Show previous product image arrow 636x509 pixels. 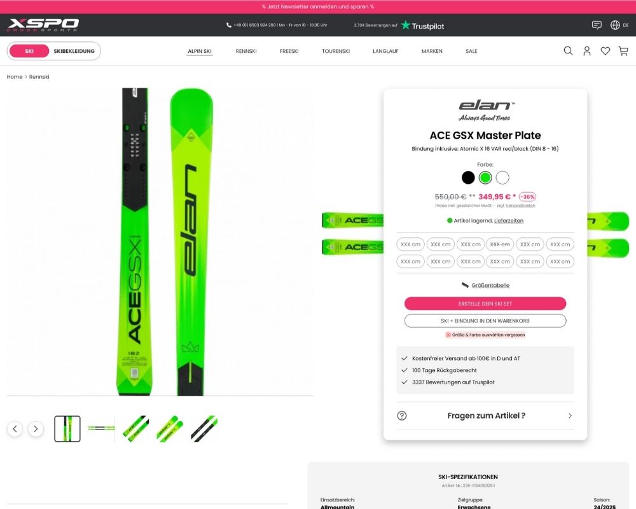tap(15, 429)
